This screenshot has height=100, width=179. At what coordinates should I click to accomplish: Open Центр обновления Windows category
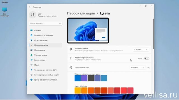(x=46, y=80)
